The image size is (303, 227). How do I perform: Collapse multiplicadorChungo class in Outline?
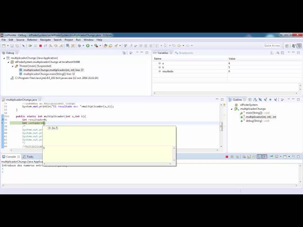click(232, 109)
